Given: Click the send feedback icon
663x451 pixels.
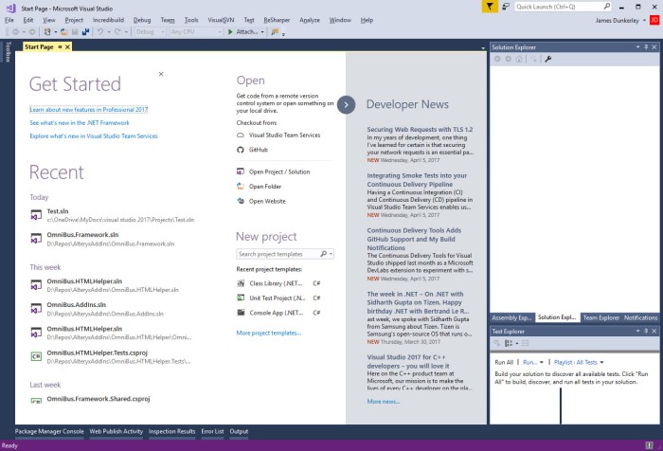Looking at the screenshot, I should point(506,7).
